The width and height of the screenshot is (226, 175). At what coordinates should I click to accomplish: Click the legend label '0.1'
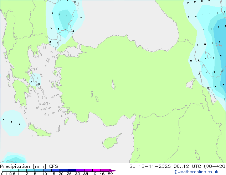click(4, 174)
